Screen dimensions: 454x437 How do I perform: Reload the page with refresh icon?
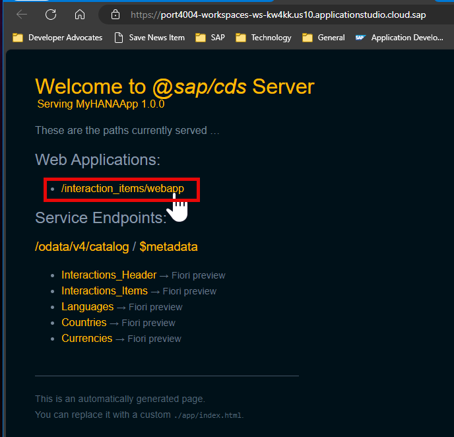pyautogui.click(x=51, y=14)
